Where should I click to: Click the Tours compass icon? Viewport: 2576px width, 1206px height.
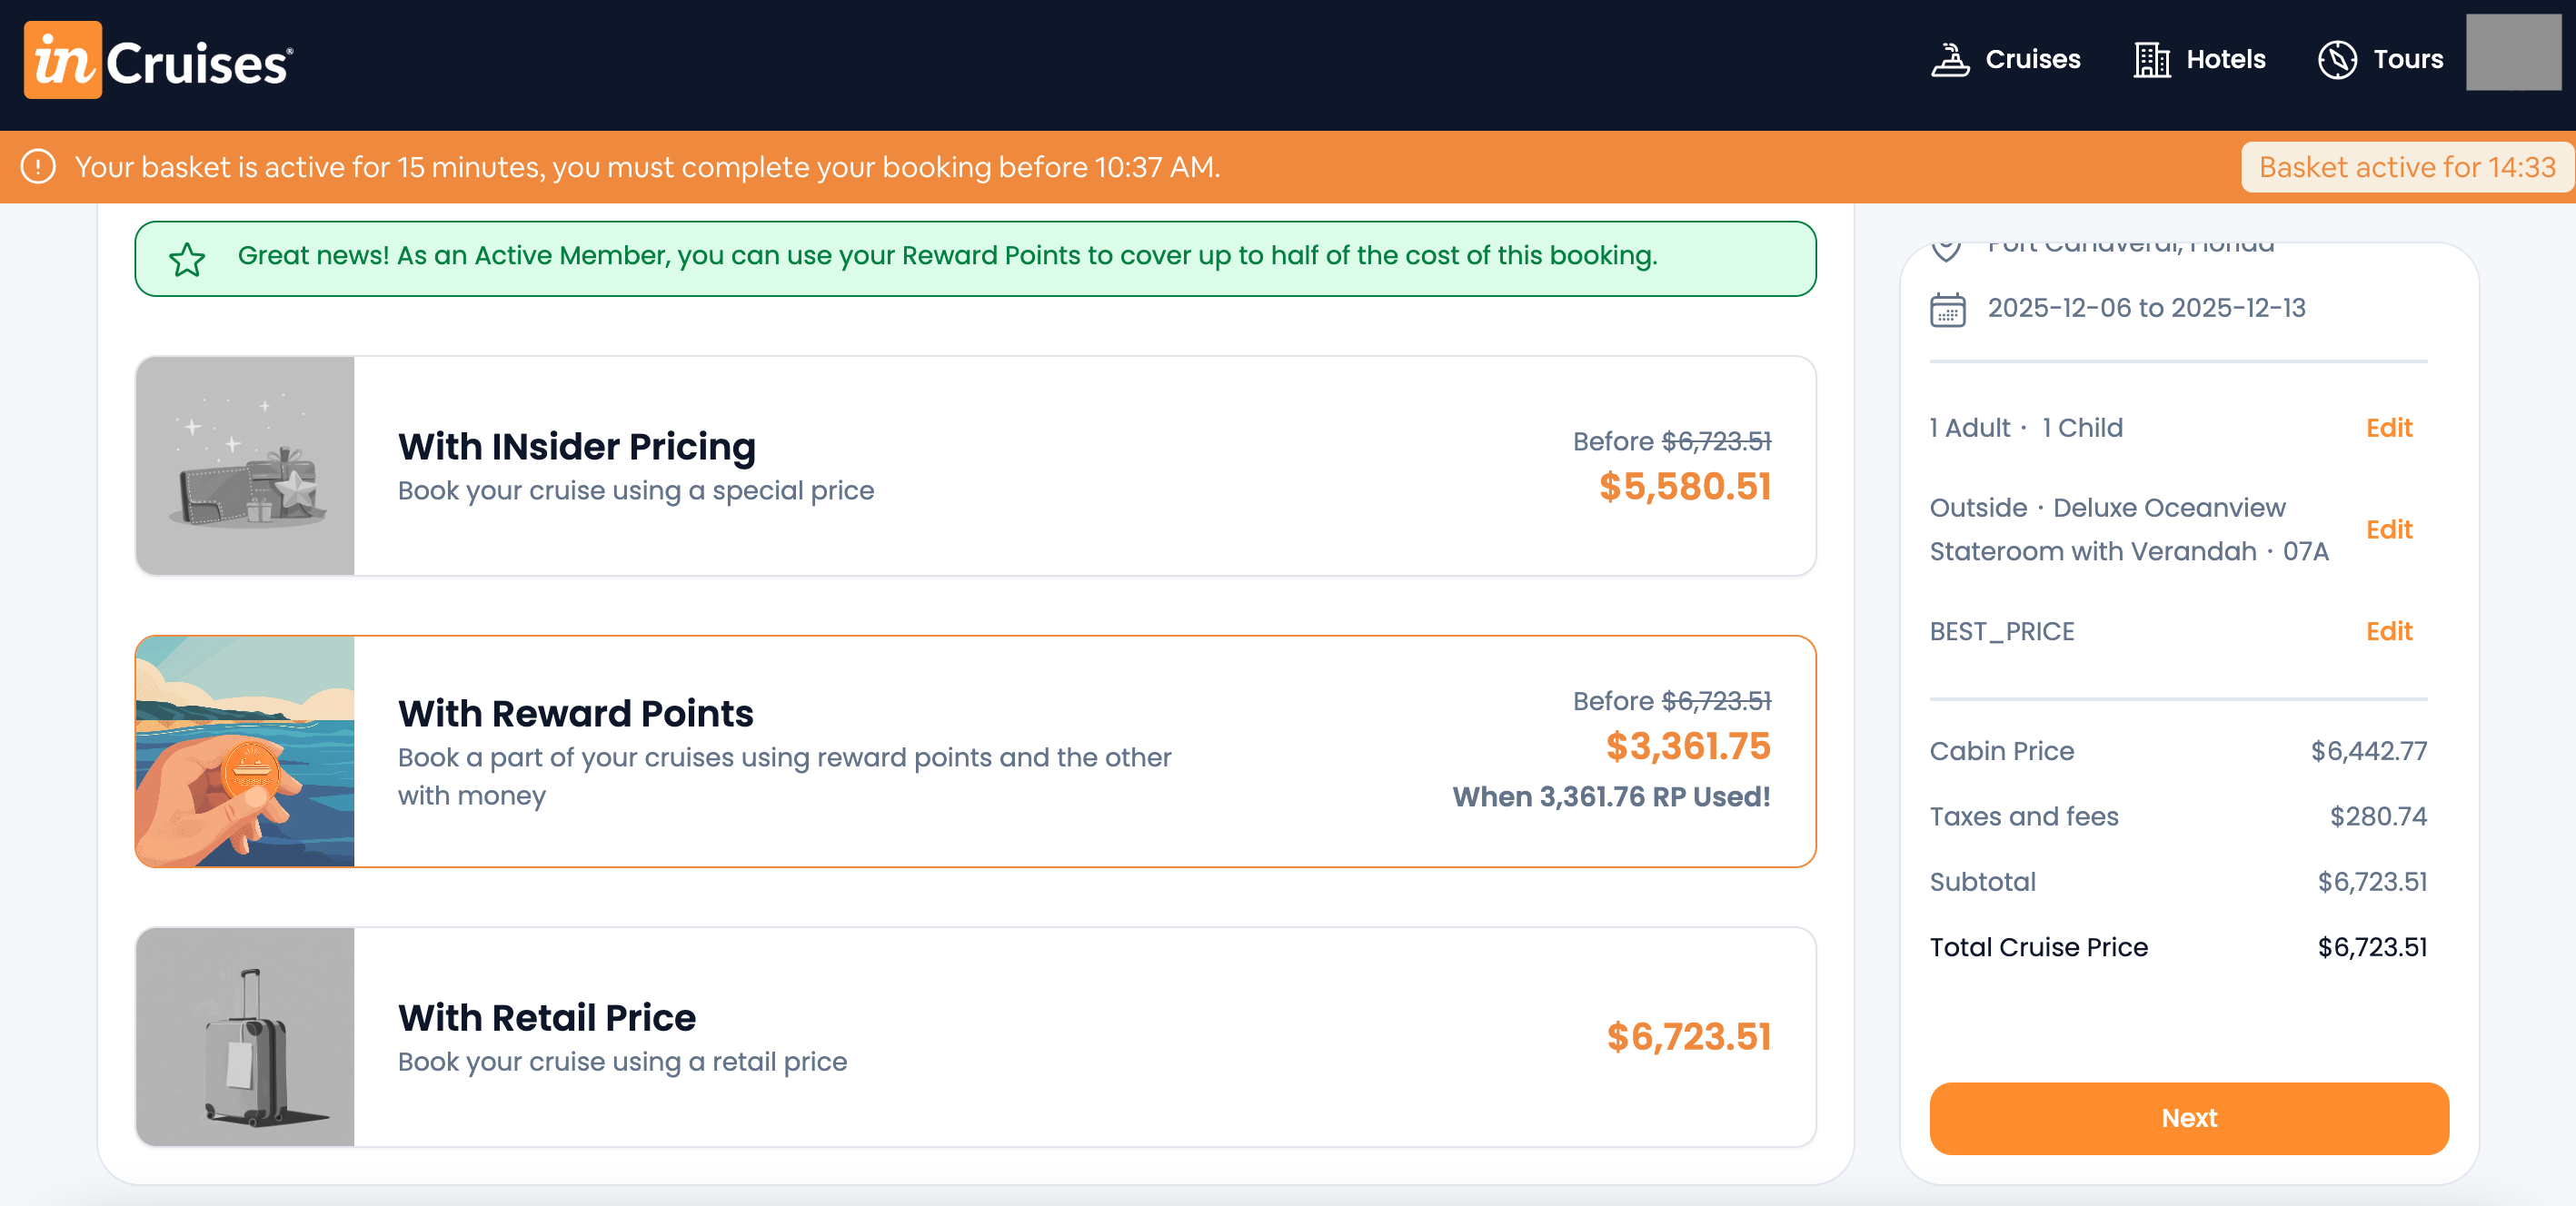[x=2337, y=60]
